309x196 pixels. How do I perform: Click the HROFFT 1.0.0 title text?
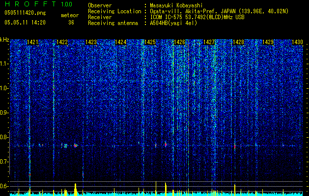tap(38, 4)
